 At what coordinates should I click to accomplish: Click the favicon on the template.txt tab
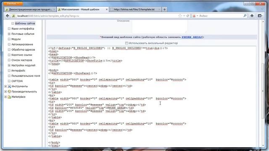coord(112,9)
